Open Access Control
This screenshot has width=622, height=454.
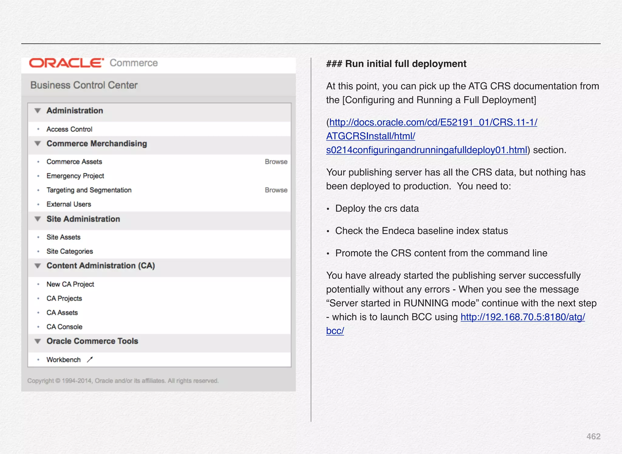tap(69, 129)
